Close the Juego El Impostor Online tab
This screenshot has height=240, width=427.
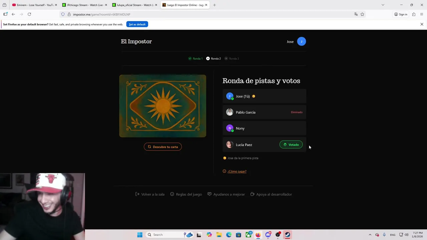click(x=206, y=5)
